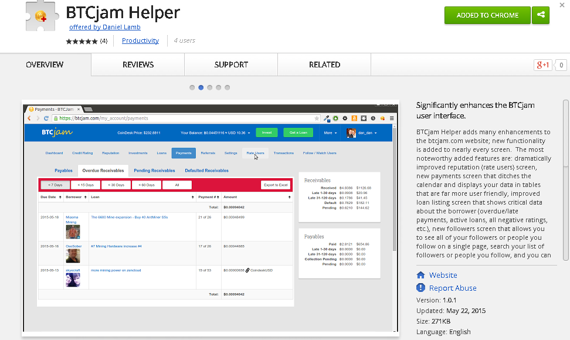Select the third screenshot carousel dot
This screenshot has height=340, width=570.
(x=210, y=87)
